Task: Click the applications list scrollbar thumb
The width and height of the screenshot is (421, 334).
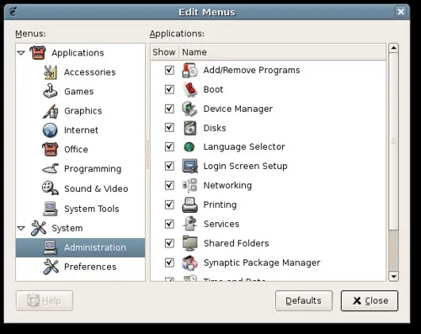Action: point(394,141)
